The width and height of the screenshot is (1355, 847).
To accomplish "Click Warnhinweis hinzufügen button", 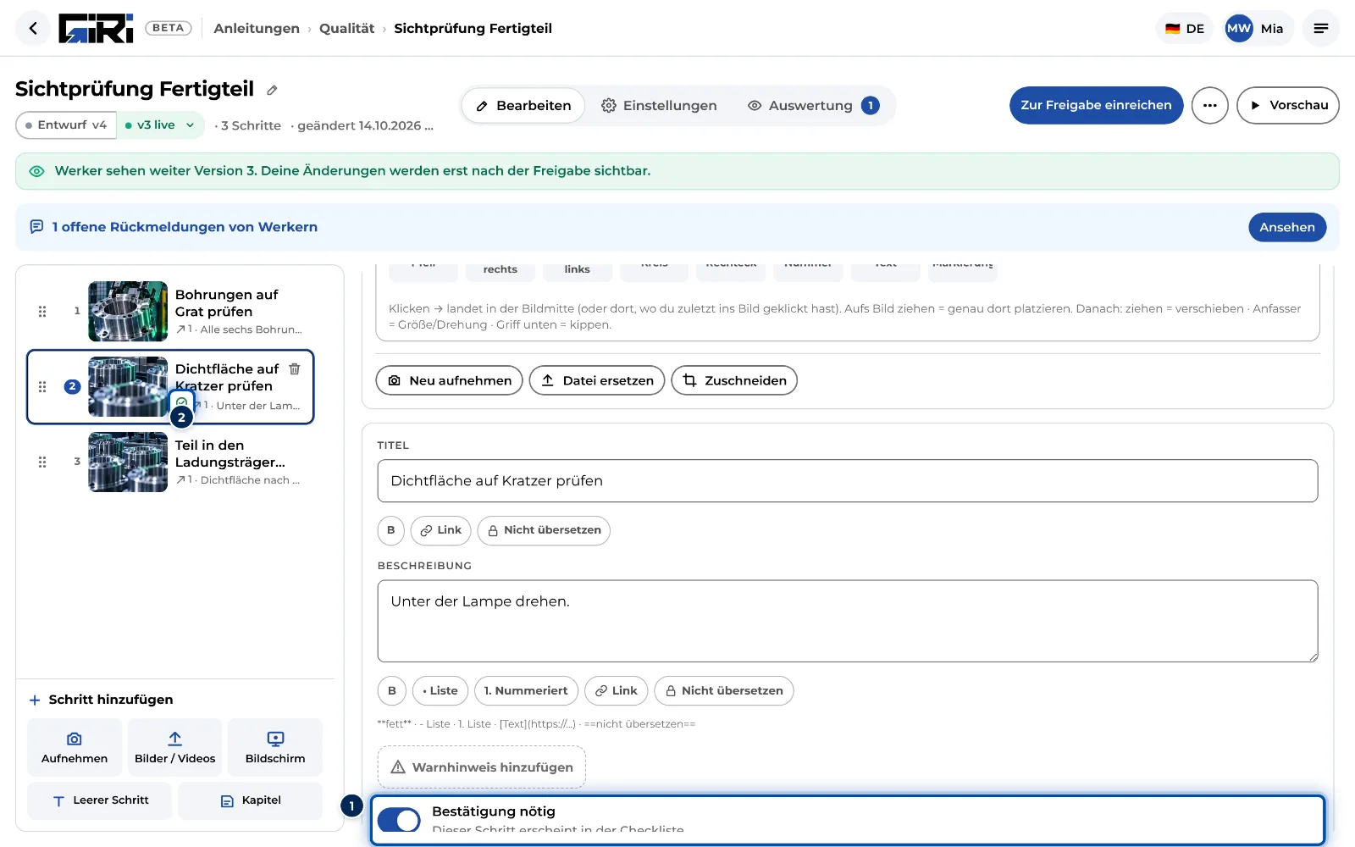I will coord(481,767).
